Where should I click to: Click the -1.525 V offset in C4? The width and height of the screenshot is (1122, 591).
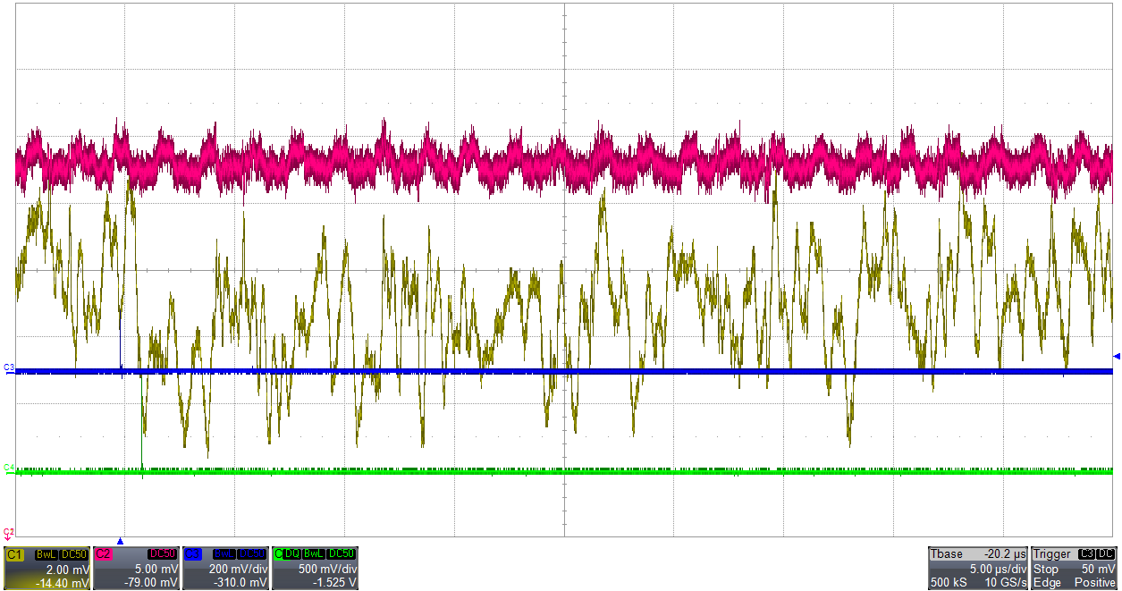point(335,583)
